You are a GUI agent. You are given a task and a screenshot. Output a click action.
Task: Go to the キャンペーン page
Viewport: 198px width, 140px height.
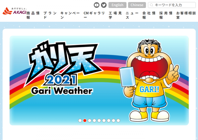point(70,15)
